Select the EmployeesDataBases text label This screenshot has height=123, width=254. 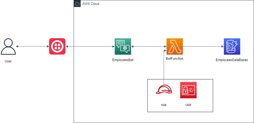click(x=232, y=60)
